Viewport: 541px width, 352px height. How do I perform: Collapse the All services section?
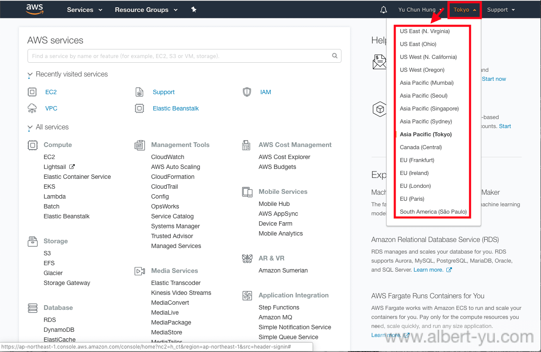click(x=30, y=128)
